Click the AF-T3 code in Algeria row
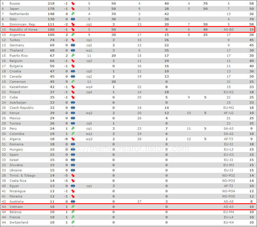The width and height of the screenshot is (257, 227). [x=229, y=139]
